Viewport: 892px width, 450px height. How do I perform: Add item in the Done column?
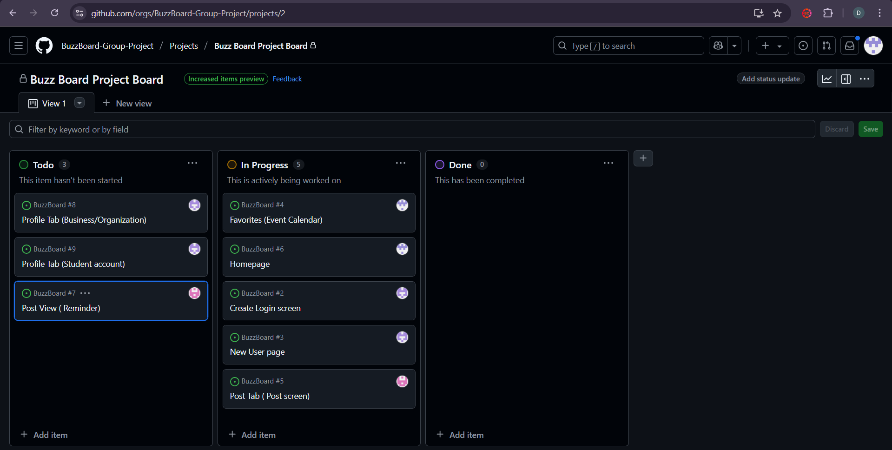click(x=460, y=435)
